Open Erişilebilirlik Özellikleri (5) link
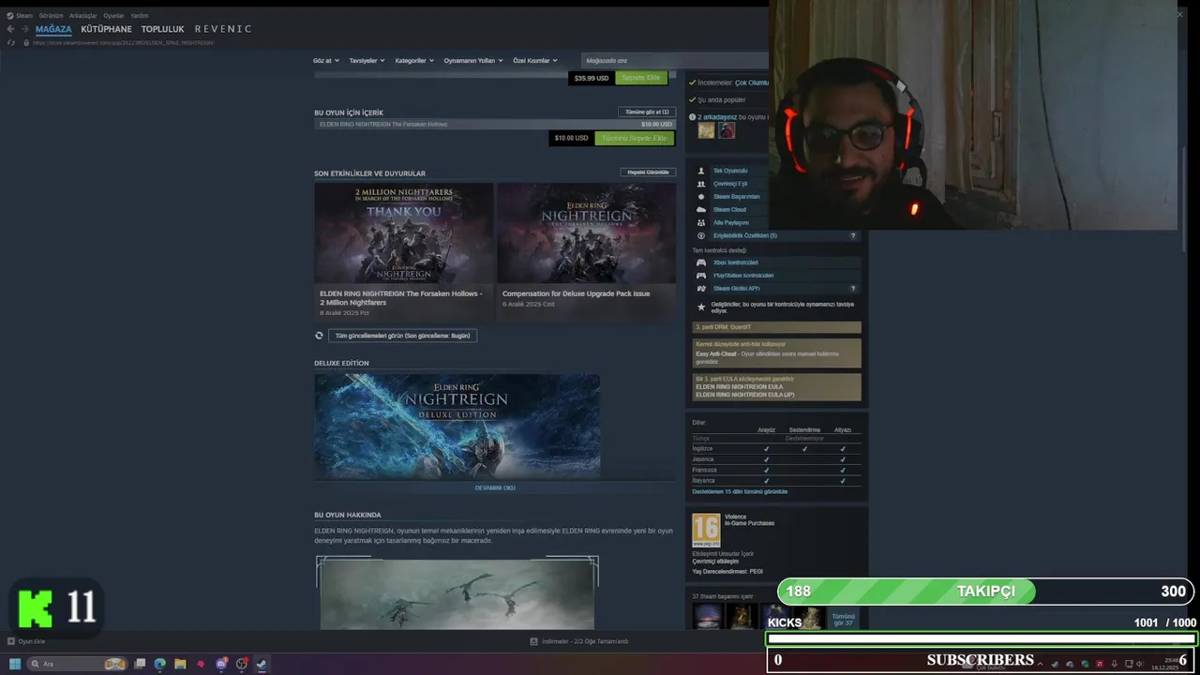1200x675 pixels. tap(744, 235)
